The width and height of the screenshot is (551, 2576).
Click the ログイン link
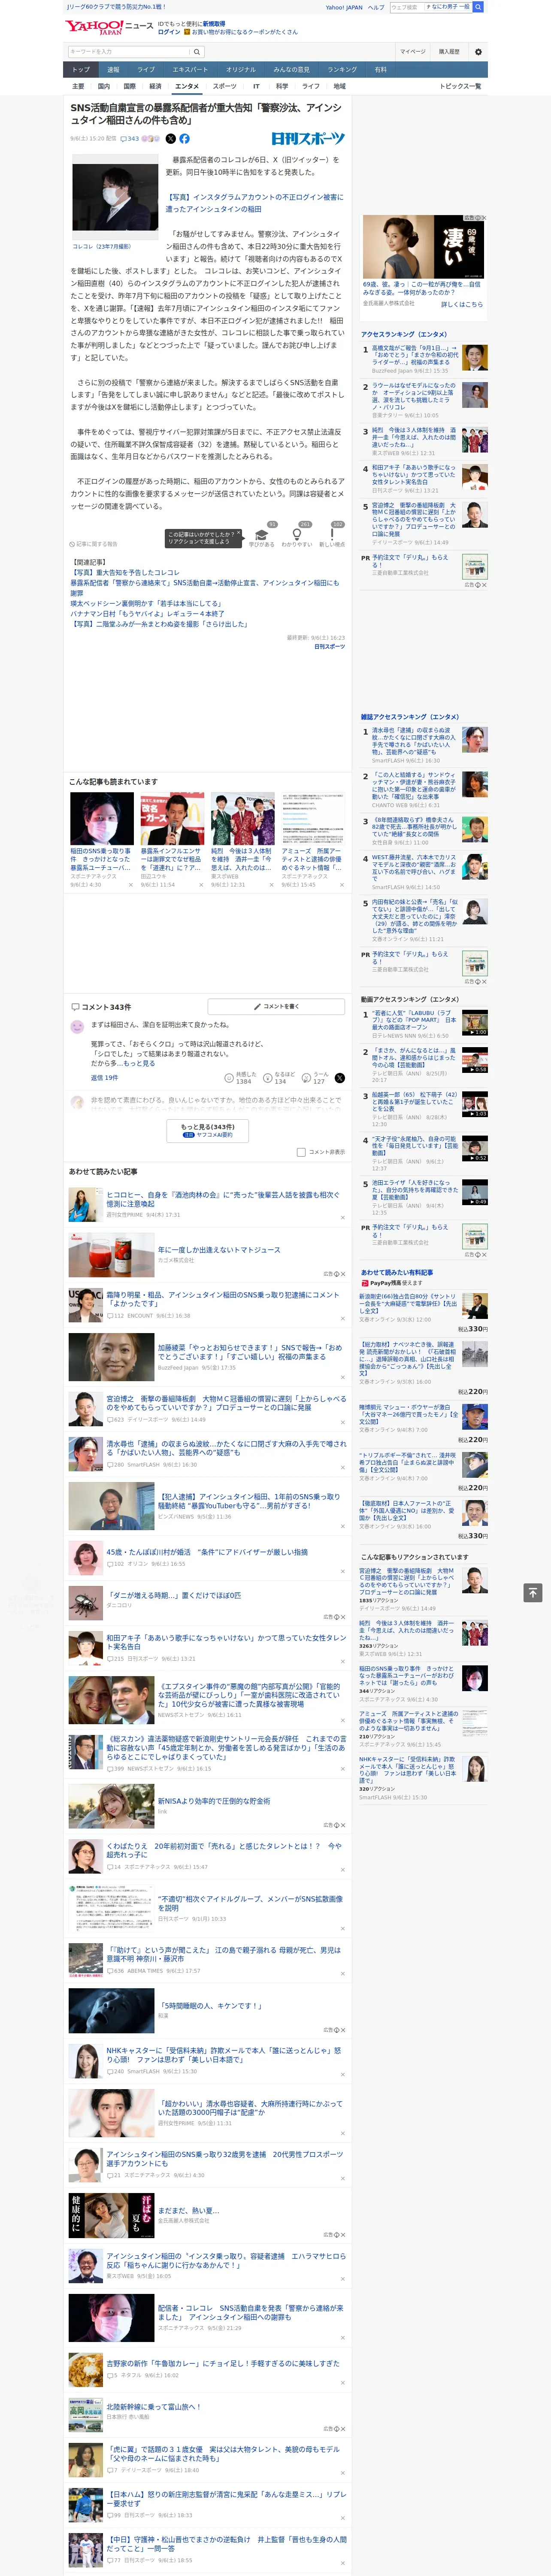(x=169, y=32)
